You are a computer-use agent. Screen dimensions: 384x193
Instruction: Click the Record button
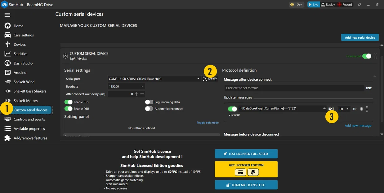(x=345, y=5)
